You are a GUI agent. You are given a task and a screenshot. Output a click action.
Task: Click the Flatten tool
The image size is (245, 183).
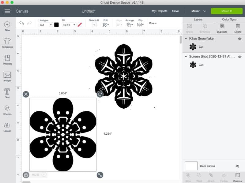(x=224, y=177)
